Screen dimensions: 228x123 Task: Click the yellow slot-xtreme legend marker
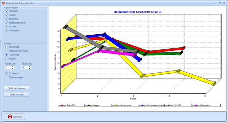coord(116,106)
